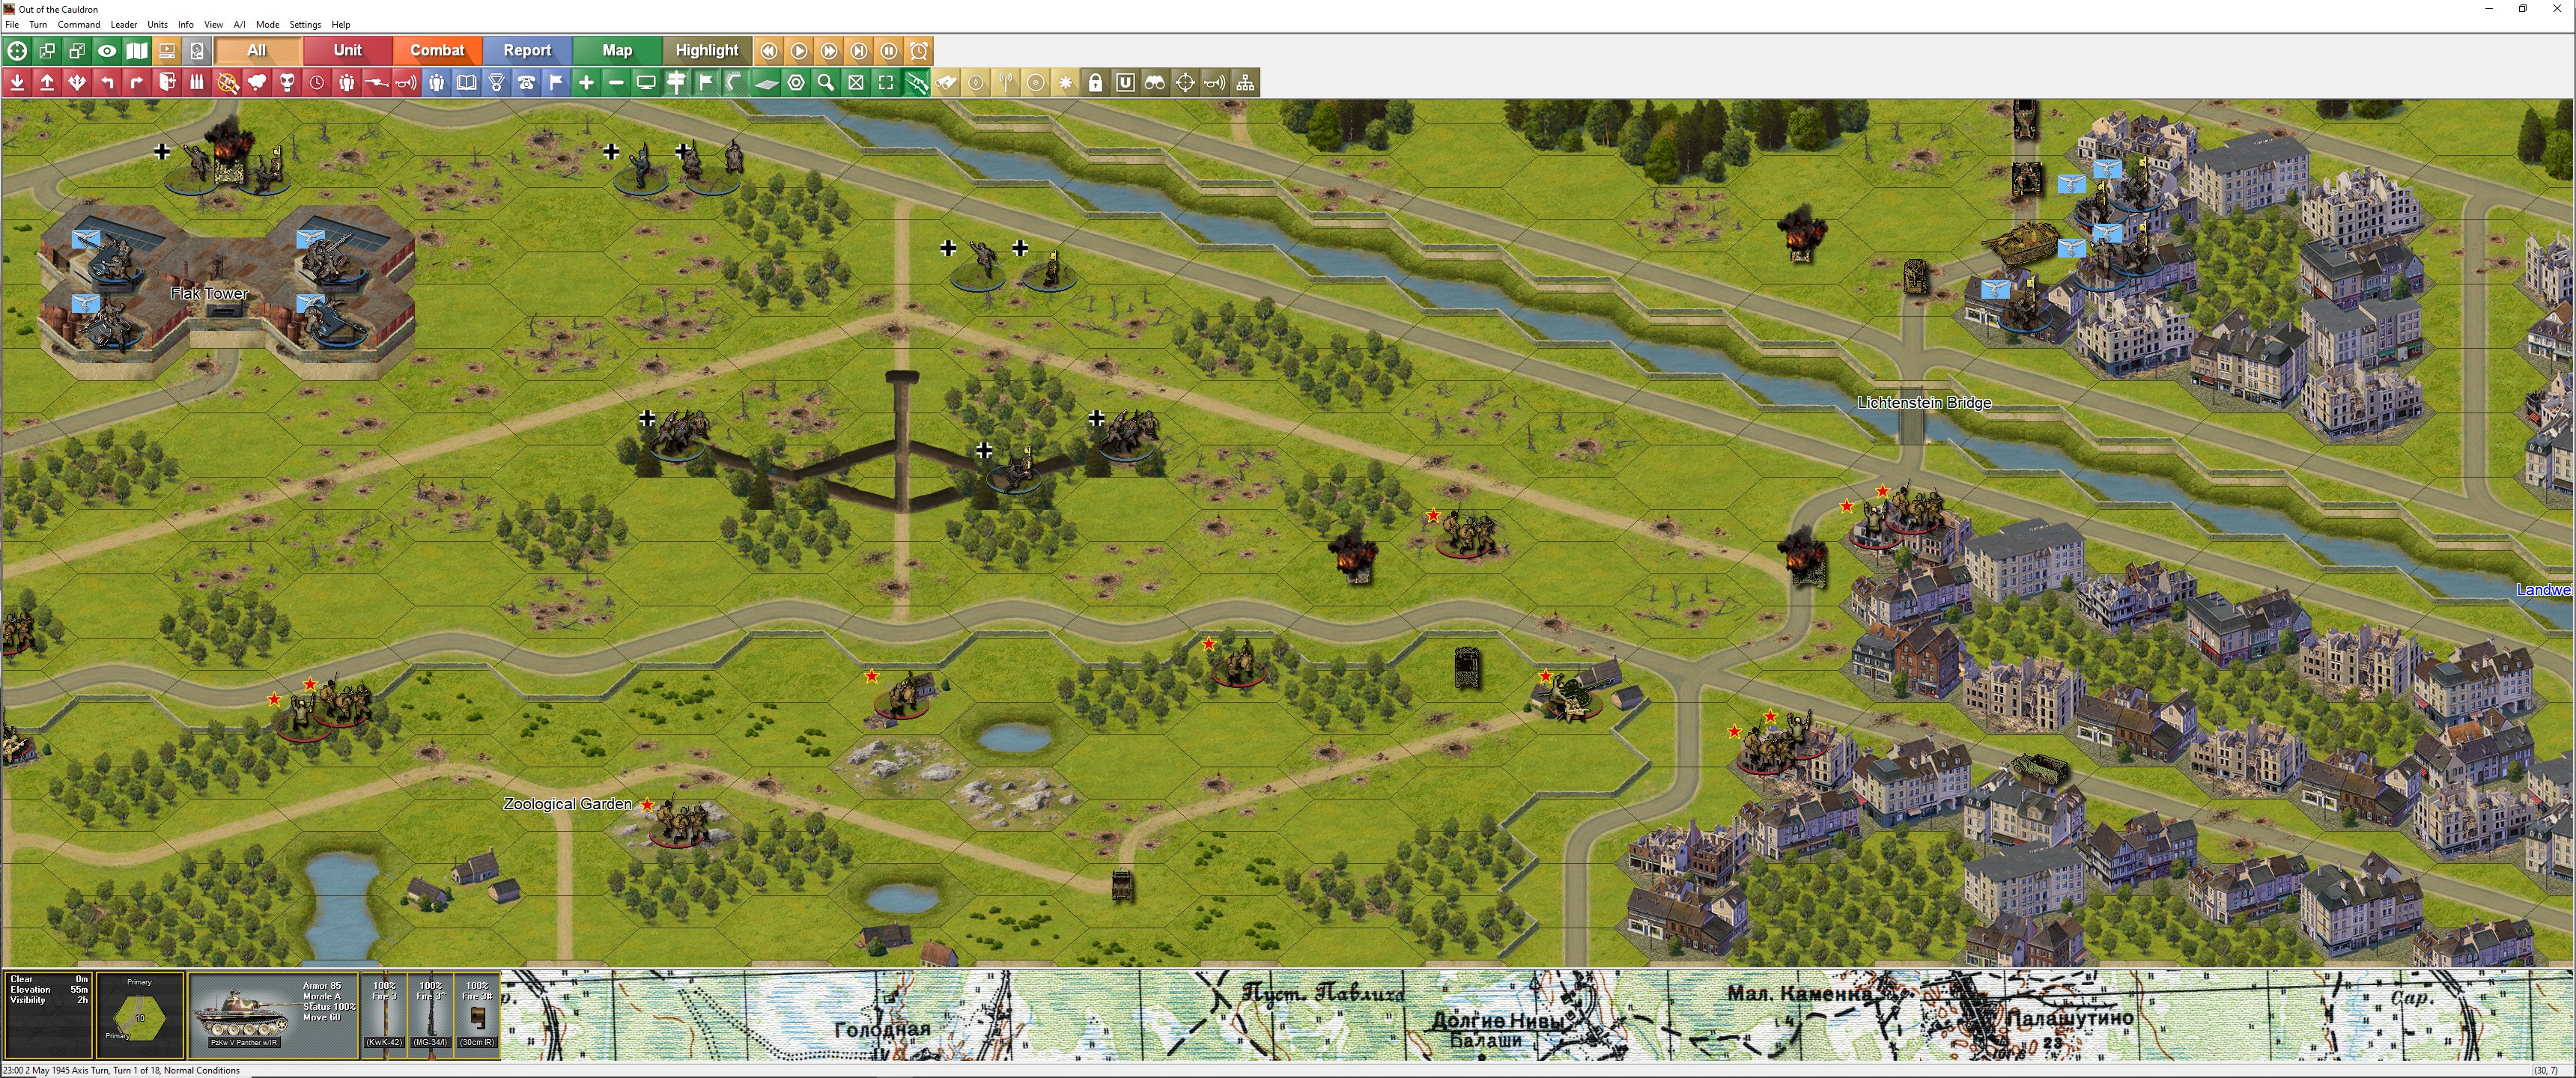Click the telephone toolbar icon

527,83
